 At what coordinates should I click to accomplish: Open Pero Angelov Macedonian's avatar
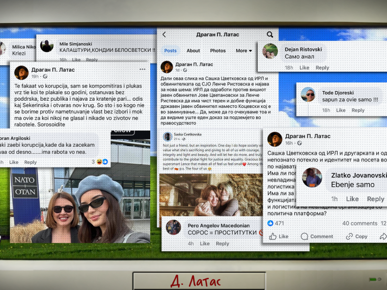(173, 227)
